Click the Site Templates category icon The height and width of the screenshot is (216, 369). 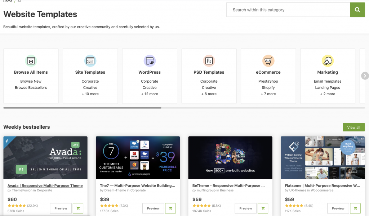point(90,61)
